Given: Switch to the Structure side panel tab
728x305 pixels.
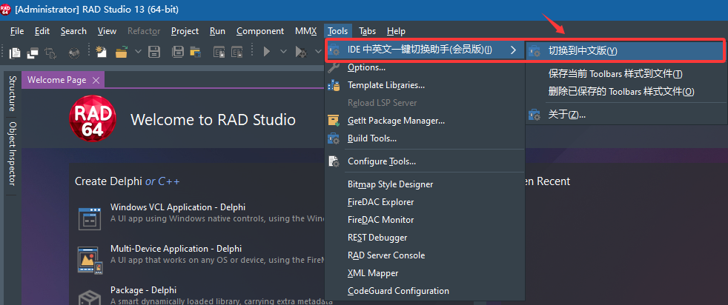Looking at the screenshot, I should 13,93.
